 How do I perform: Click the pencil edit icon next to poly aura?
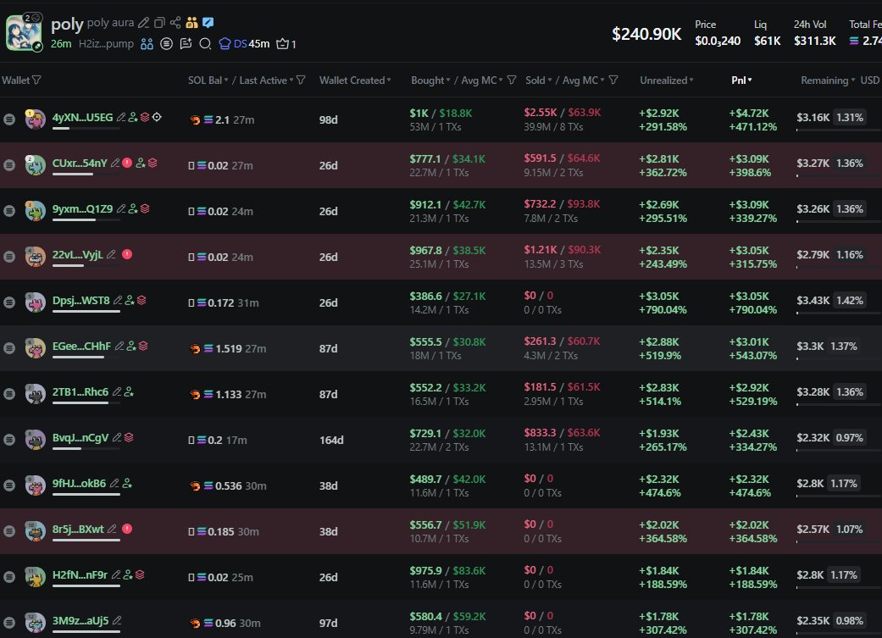tap(143, 23)
